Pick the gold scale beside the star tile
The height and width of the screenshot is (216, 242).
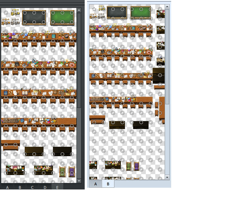[x=102, y=8]
